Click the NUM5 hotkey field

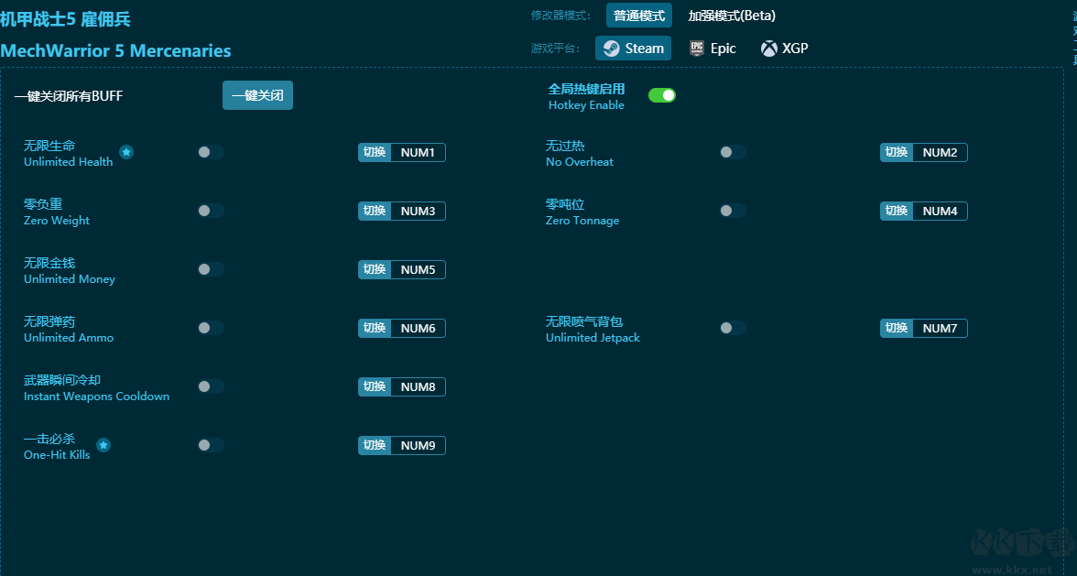pos(419,270)
